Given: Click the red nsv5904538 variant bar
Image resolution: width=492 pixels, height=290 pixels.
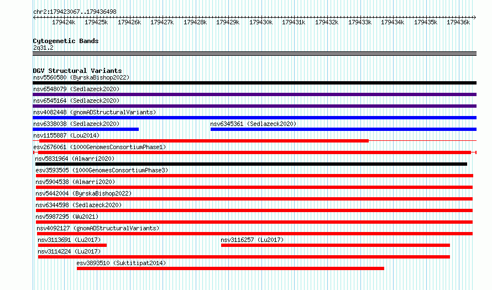Looking at the screenshot, I should [x=254, y=187].
